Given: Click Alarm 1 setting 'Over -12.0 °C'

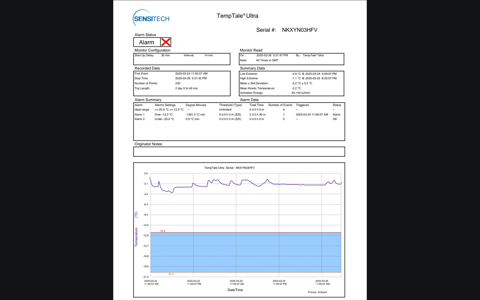Looking at the screenshot, I should pos(163,114).
